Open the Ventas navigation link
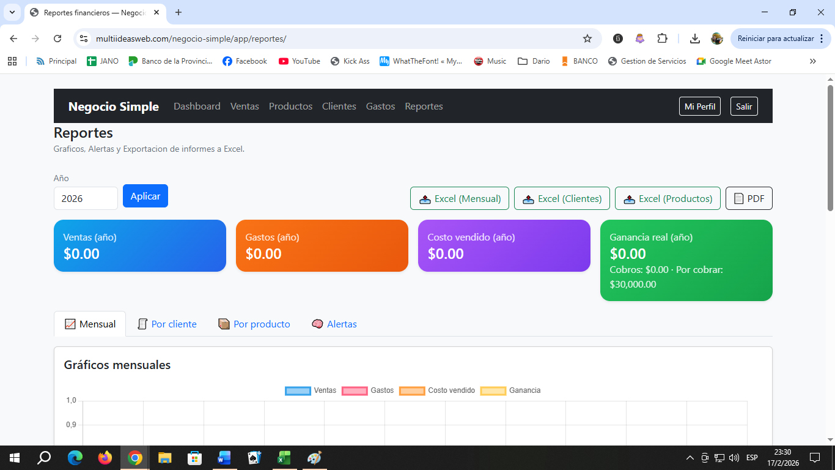835x470 pixels. pos(245,106)
